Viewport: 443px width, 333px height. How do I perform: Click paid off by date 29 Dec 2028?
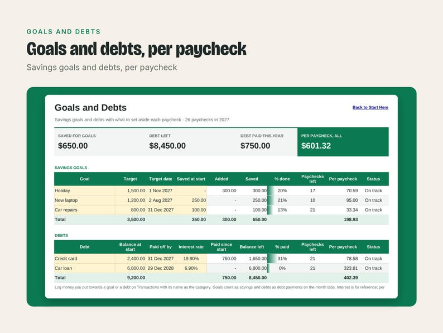click(x=161, y=268)
